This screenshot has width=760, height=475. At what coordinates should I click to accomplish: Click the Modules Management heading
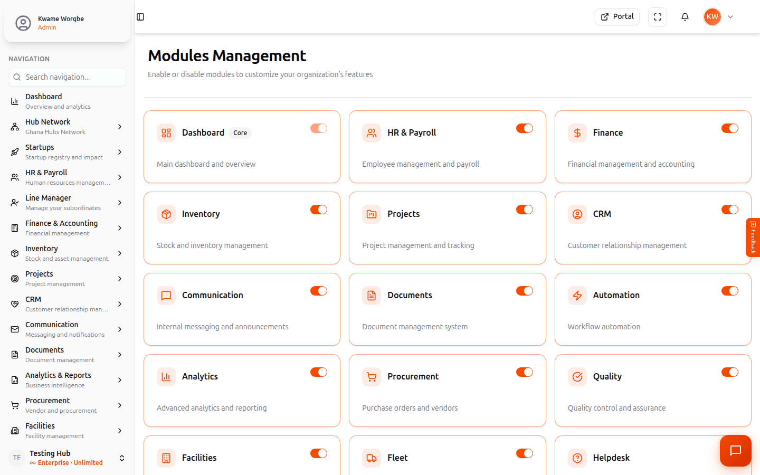click(227, 55)
